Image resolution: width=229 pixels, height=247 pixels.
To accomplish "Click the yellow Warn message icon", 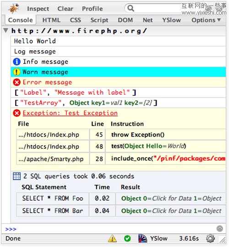I will point(16,72).
